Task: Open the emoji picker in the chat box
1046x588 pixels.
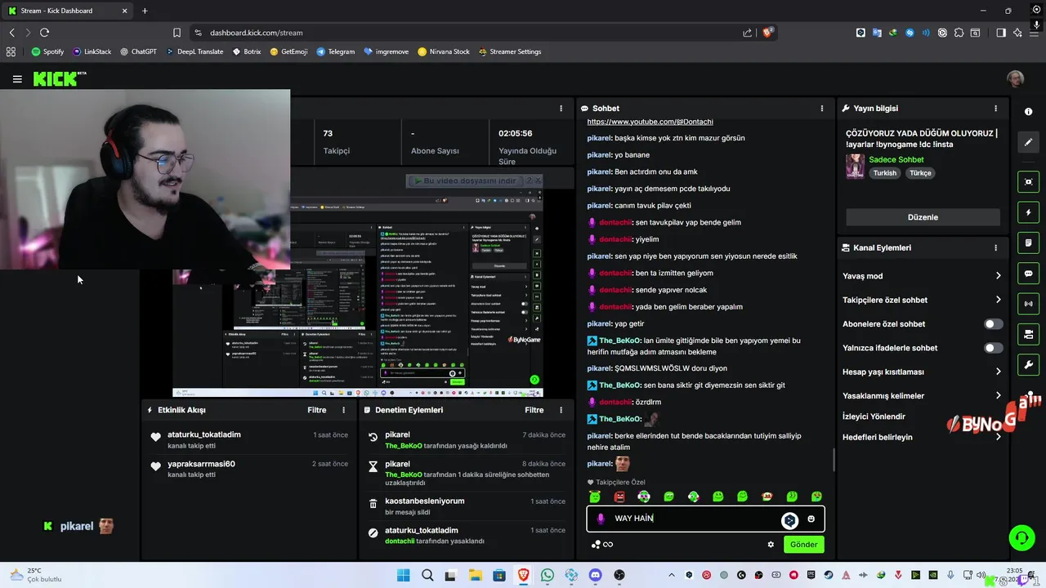Action: (811, 519)
